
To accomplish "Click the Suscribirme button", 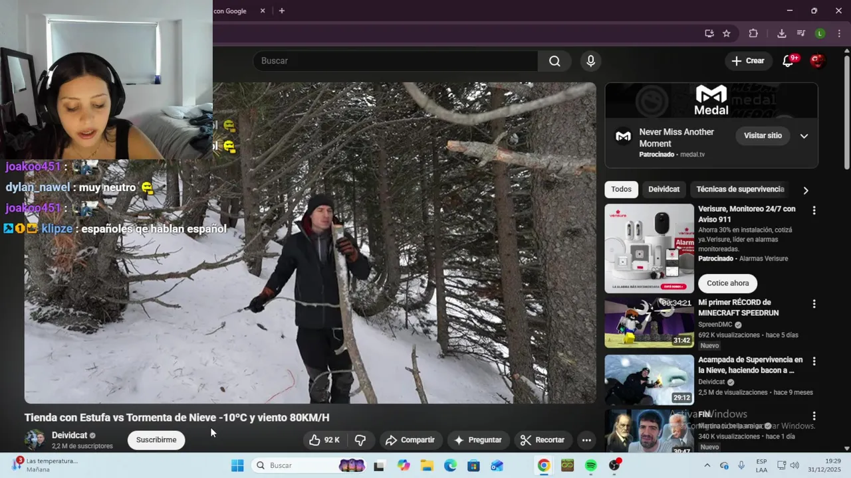I will (x=156, y=440).
